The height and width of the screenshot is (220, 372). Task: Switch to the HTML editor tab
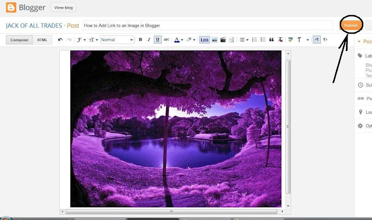(42, 40)
